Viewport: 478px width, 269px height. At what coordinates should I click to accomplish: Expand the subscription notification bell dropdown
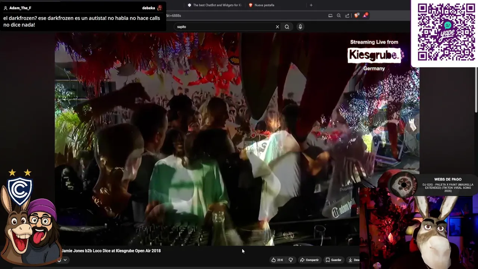click(62, 260)
